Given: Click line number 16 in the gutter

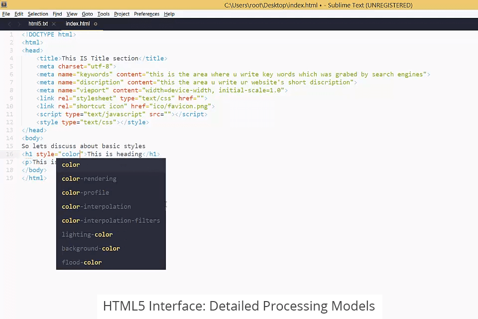Looking at the screenshot, I should [10, 154].
